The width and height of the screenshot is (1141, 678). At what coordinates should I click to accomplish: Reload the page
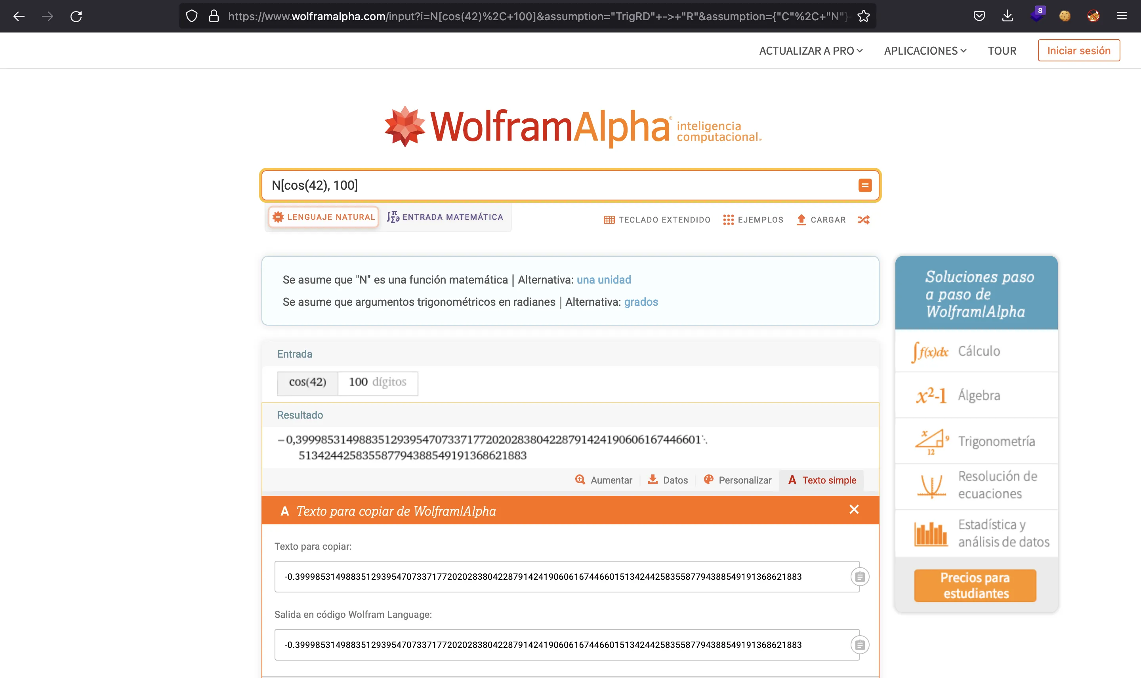click(76, 17)
